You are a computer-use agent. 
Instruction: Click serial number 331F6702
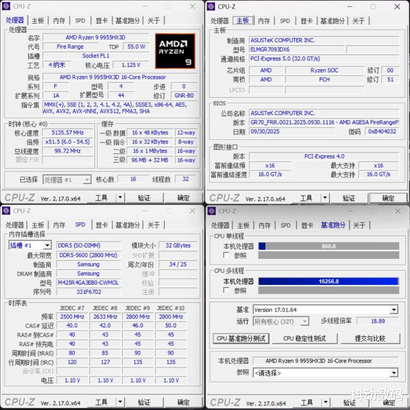click(x=89, y=292)
